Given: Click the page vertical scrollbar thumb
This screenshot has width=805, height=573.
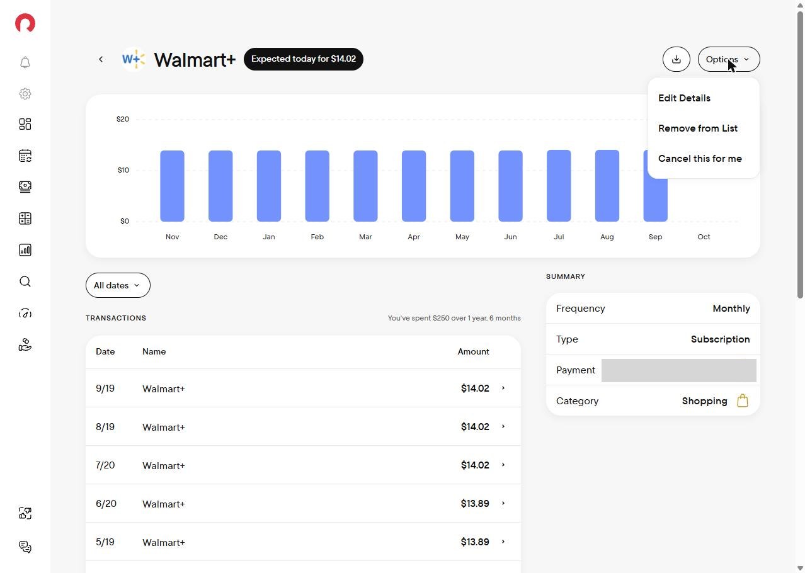Looking at the screenshot, I should 800,154.
